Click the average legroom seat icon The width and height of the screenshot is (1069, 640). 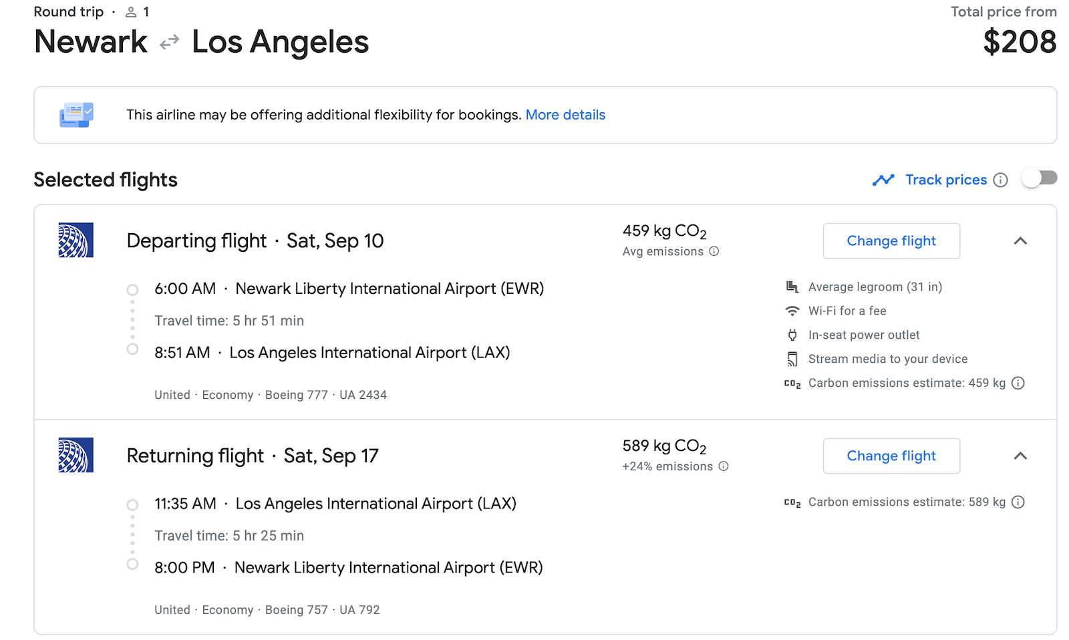[x=792, y=287]
